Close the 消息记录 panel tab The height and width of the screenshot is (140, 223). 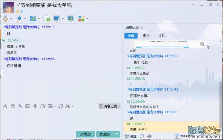point(142,28)
